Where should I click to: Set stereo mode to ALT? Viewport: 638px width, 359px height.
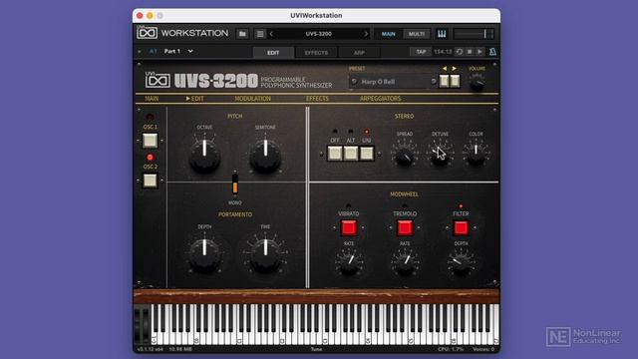pyautogui.click(x=351, y=154)
